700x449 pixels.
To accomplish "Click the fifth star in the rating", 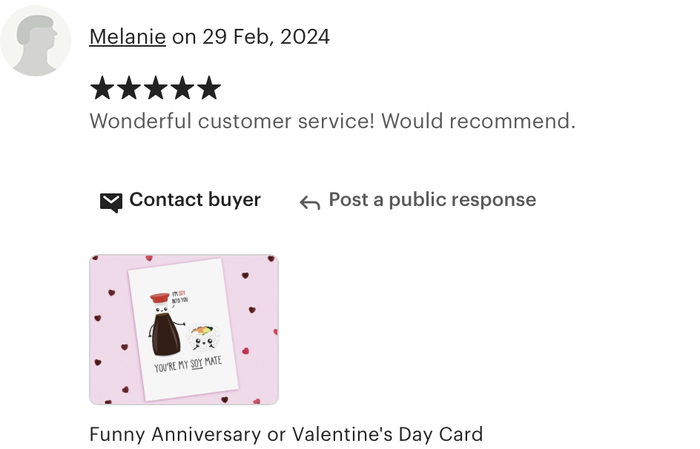I will (x=209, y=87).
